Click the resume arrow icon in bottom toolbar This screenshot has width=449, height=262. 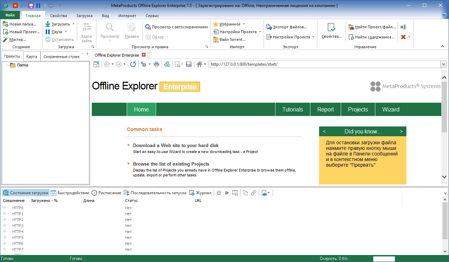(227, 193)
